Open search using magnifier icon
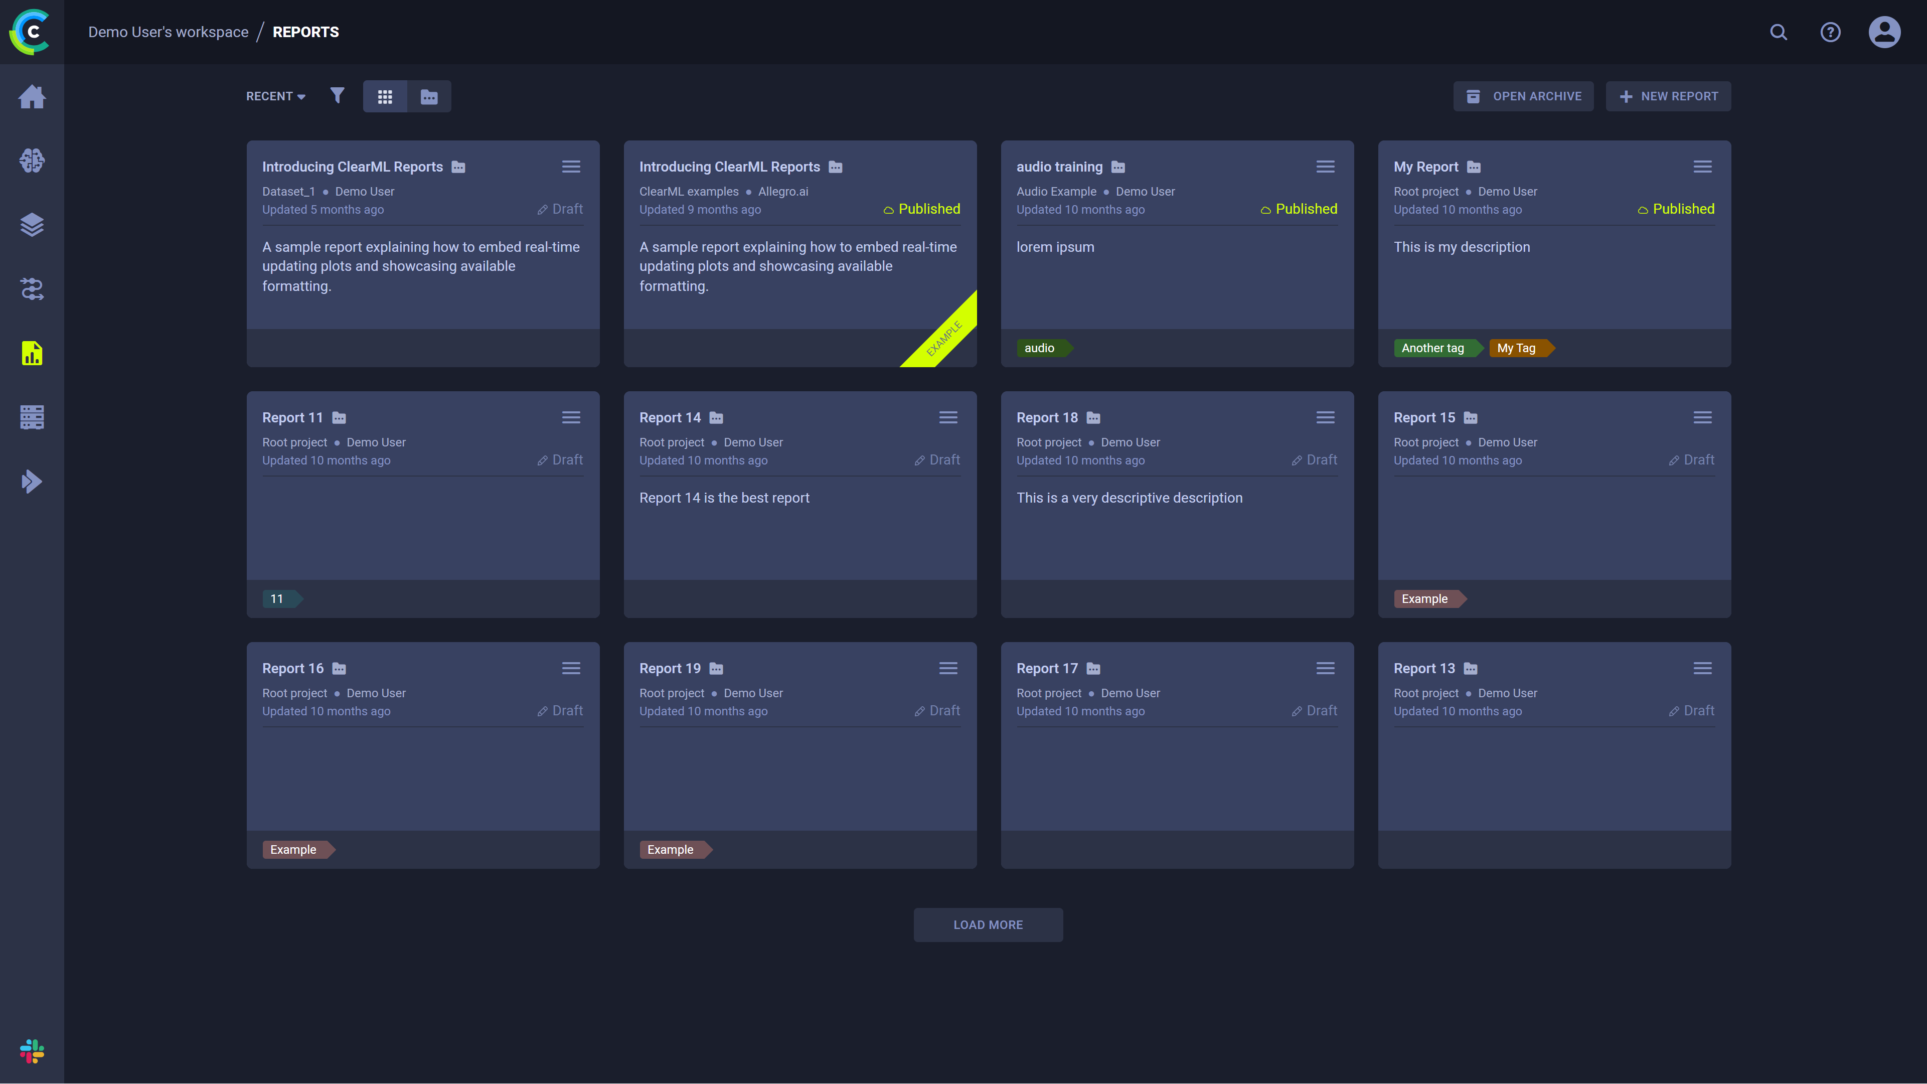This screenshot has height=1084, width=1927. [1779, 32]
